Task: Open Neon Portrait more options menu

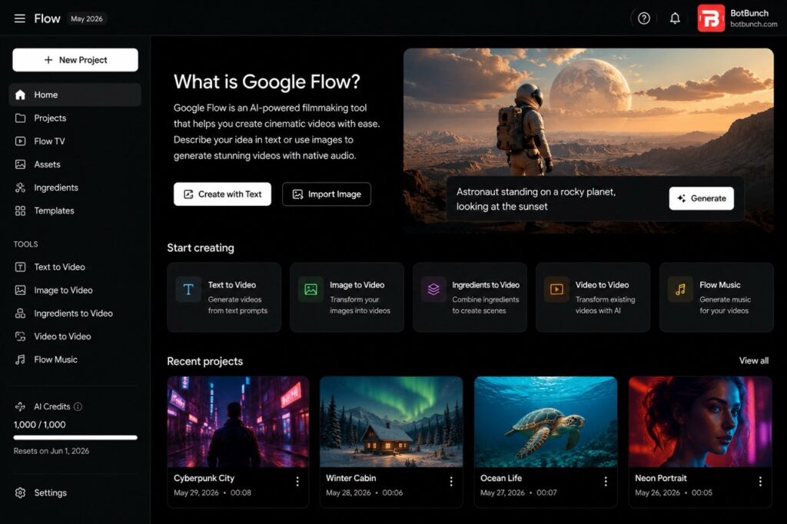Action: tap(760, 482)
